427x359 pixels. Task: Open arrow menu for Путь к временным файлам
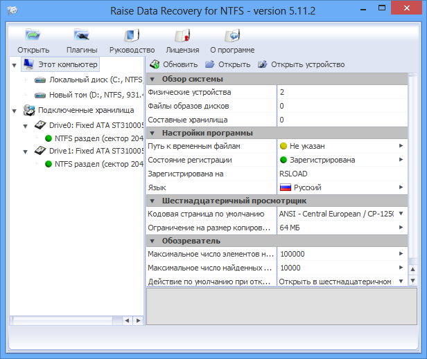[401, 146]
